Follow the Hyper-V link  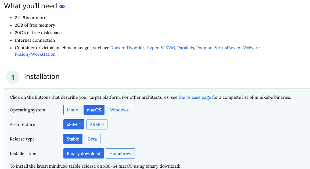tap(155, 48)
